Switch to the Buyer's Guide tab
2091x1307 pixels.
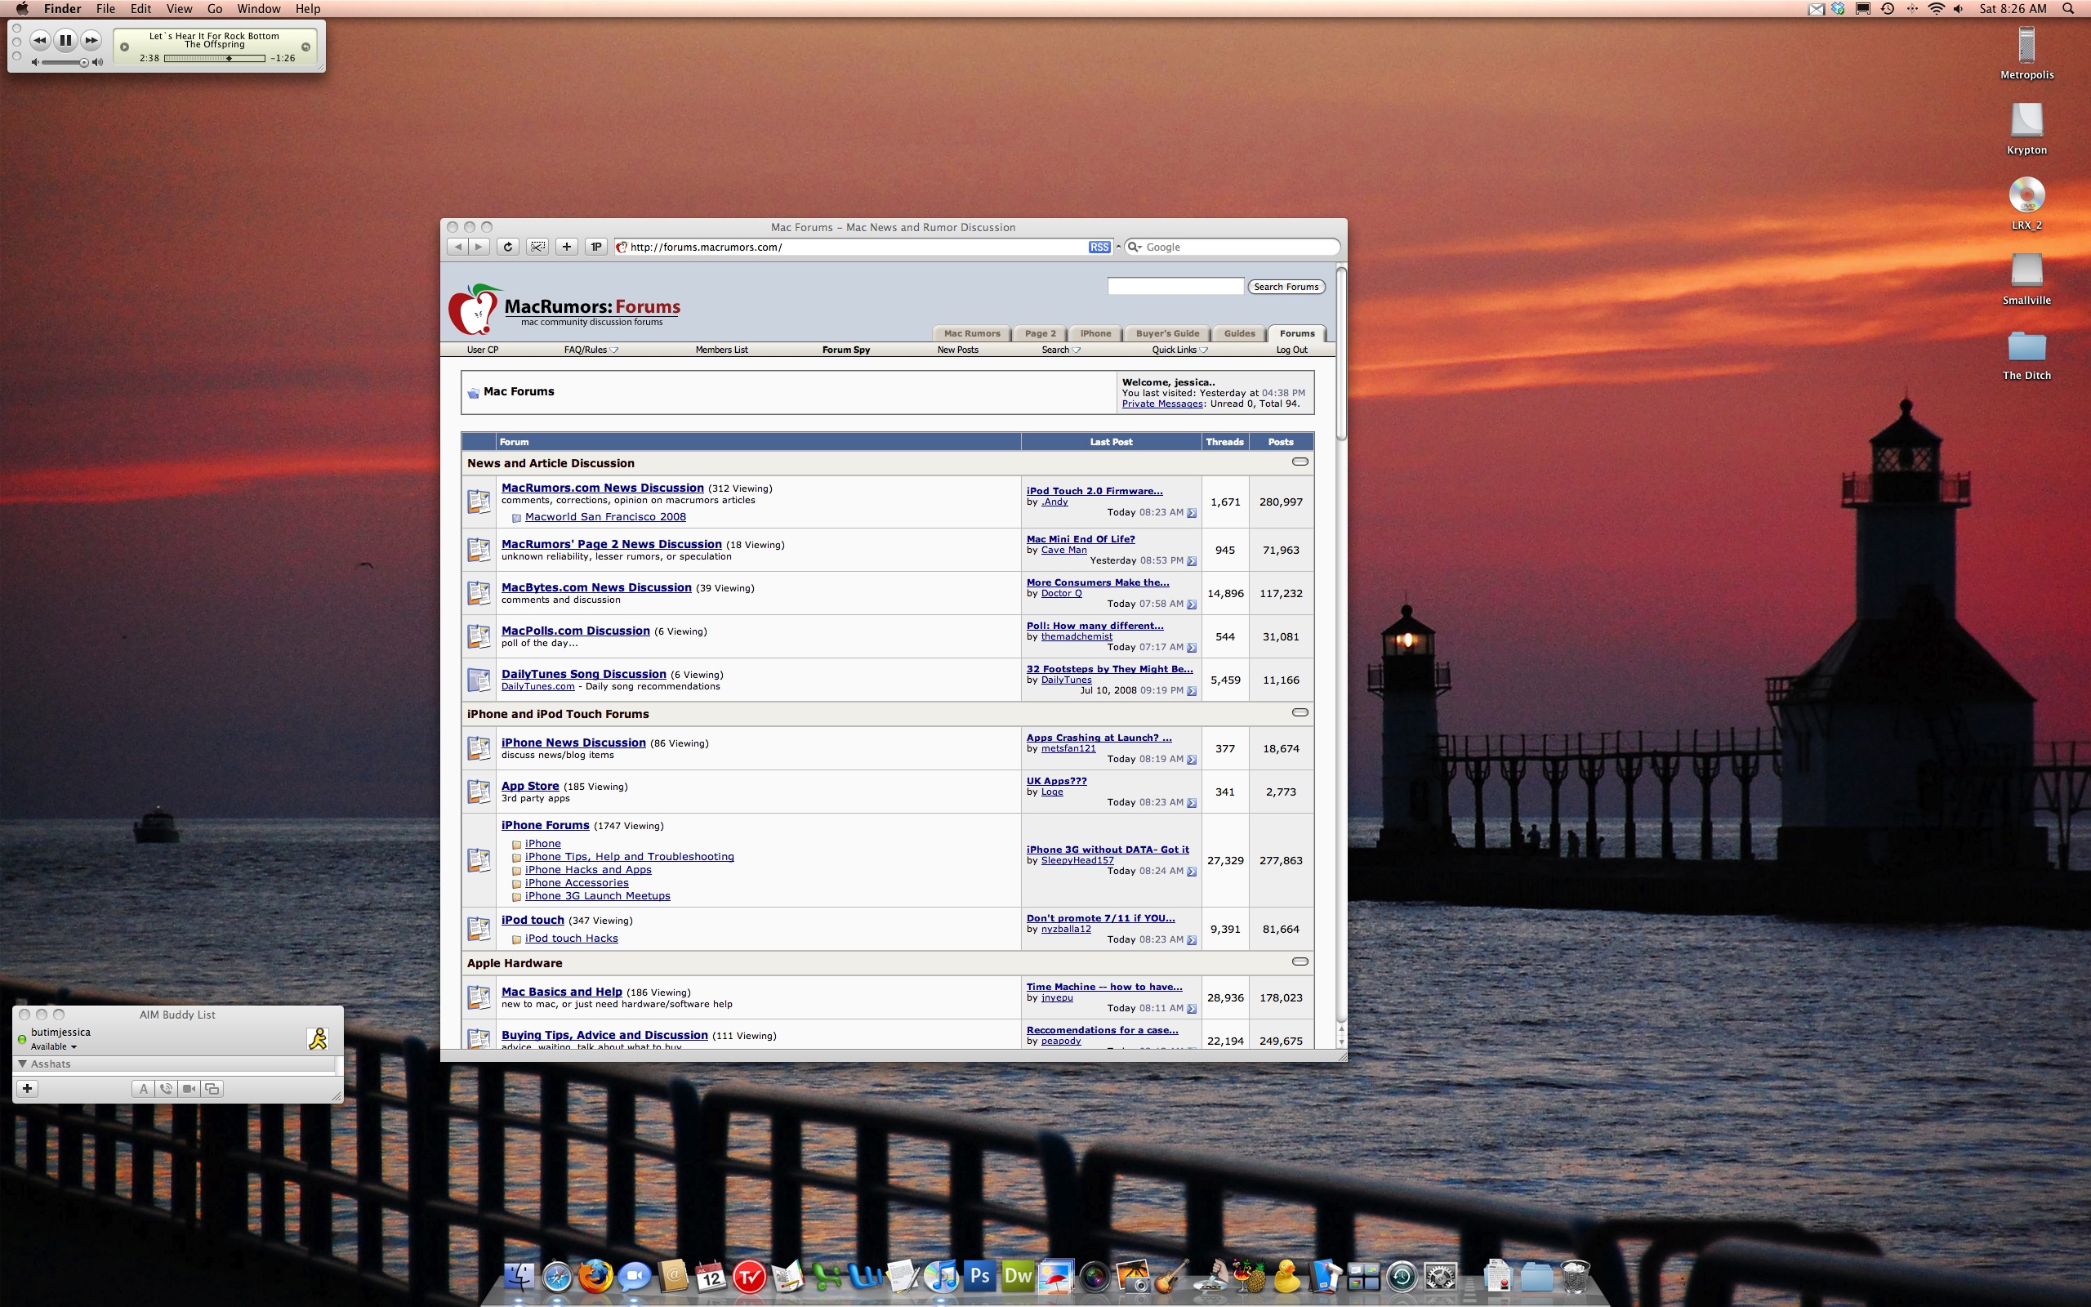tap(1167, 333)
